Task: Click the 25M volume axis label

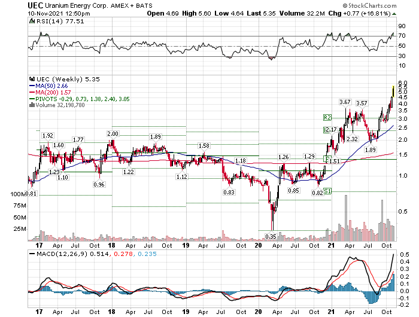Action: (x=20, y=229)
